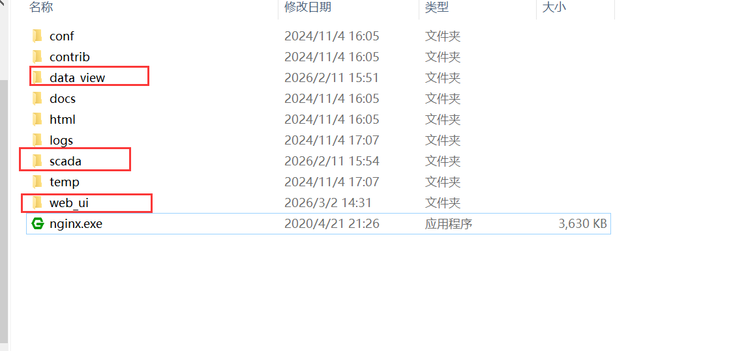Select the data_view folder icon
This screenshot has width=748, height=351.
[x=37, y=77]
